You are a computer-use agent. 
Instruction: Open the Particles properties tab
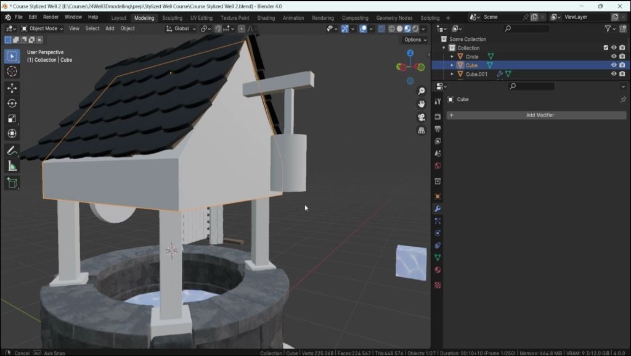pyautogui.click(x=438, y=221)
